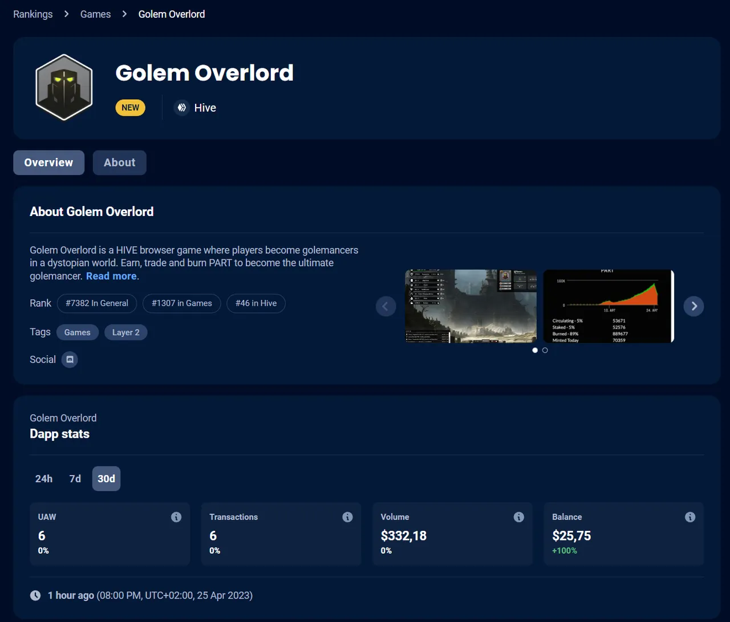Click the Games tag
The width and height of the screenshot is (730, 622).
[x=78, y=332]
